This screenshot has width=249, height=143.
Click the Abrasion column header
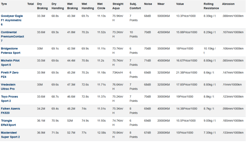point(228,4)
